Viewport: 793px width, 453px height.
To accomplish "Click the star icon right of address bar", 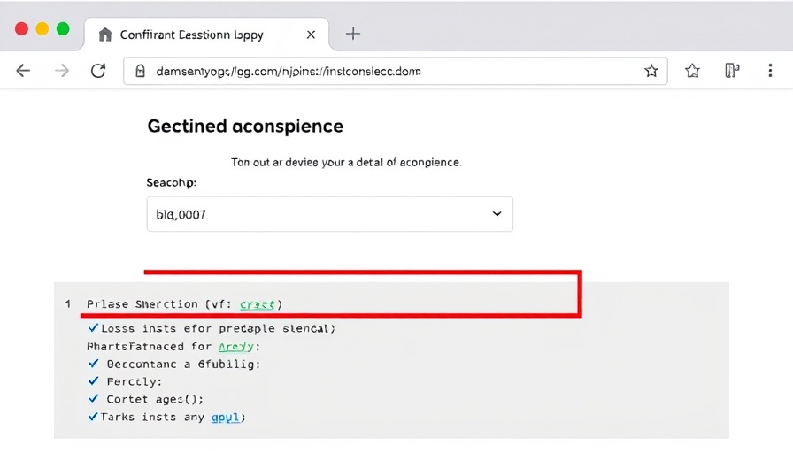I will [x=692, y=71].
